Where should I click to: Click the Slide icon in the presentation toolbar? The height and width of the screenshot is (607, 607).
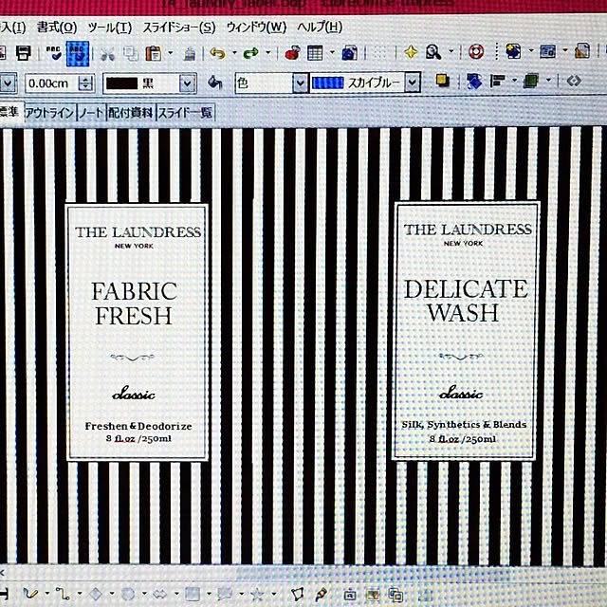pos(513,50)
